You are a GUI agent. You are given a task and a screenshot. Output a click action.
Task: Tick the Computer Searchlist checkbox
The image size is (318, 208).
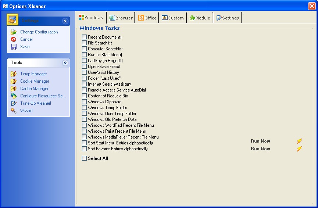(x=84, y=49)
